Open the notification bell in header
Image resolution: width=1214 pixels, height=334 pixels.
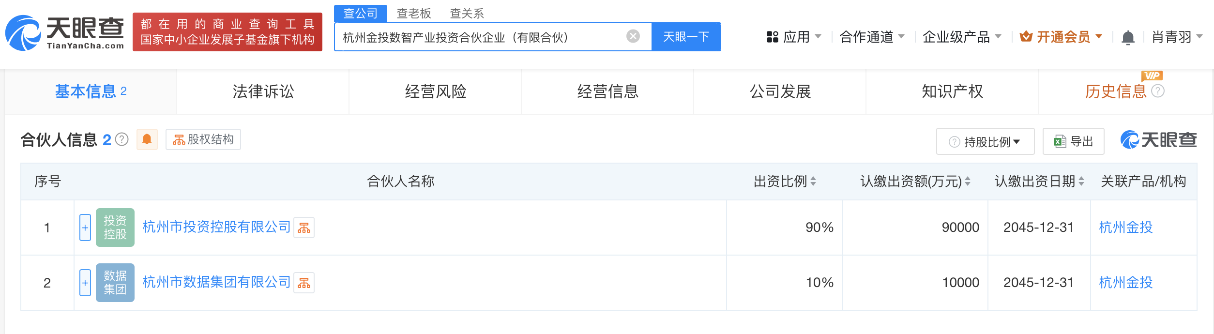pos(1128,37)
